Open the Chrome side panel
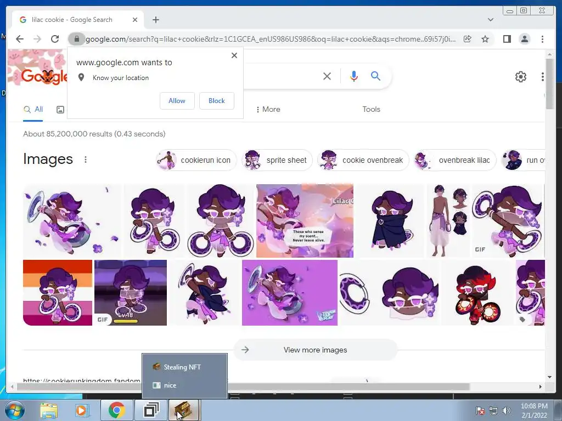The height and width of the screenshot is (421, 562). 507,39
